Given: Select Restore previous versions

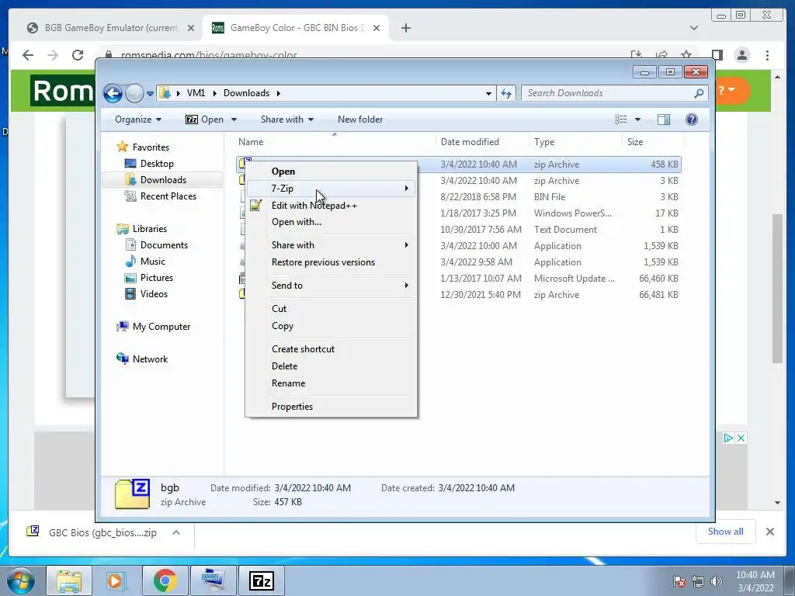Looking at the screenshot, I should point(332,262).
